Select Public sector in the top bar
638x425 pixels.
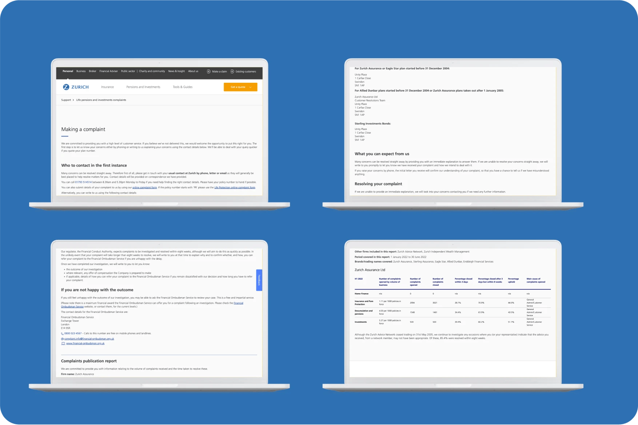tap(128, 71)
